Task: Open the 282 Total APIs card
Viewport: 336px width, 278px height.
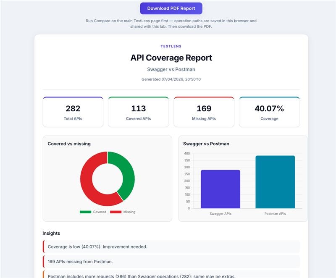Action: click(73, 112)
